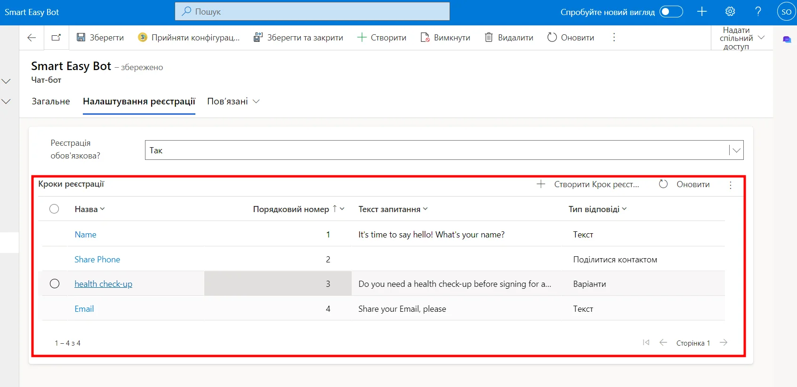The image size is (797, 387).
Task: Open the help question mark icon
Action: coord(758,12)
